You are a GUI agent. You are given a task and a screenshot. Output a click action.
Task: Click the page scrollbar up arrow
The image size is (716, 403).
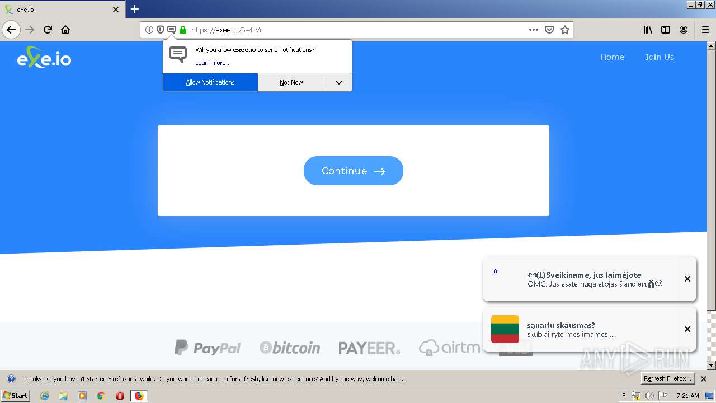[x=712, y=45]
